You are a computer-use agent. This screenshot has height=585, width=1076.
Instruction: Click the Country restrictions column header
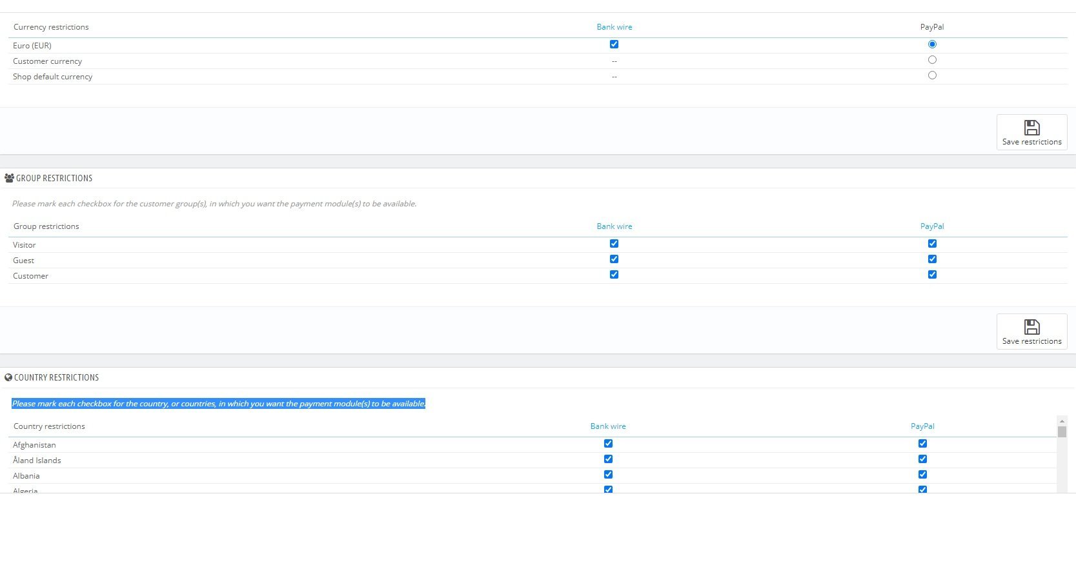pyautogui.click(x=49, y=426)
